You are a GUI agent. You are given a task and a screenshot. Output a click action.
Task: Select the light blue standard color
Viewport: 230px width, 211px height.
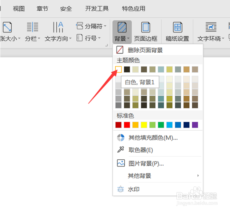169,125
